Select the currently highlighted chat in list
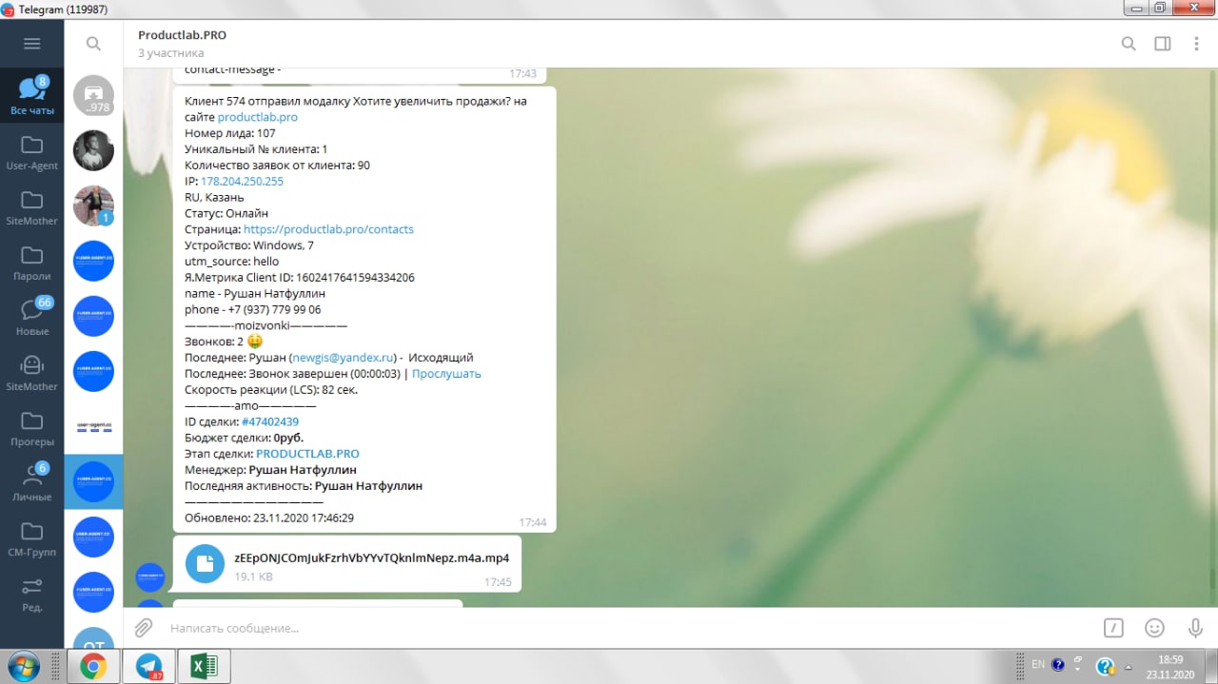Viewport: 1218px width, 684px height. tap(93, 481)
